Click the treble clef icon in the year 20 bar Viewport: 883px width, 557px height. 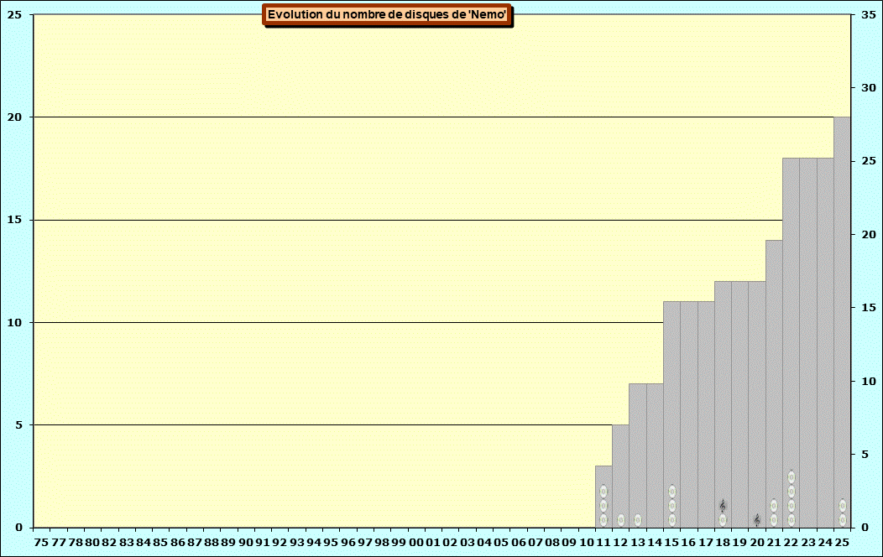click(757, 520)
